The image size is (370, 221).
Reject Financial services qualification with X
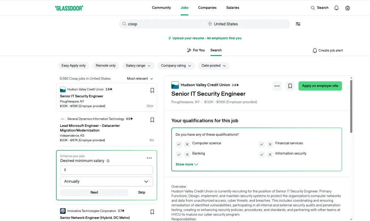coord(270,144)
